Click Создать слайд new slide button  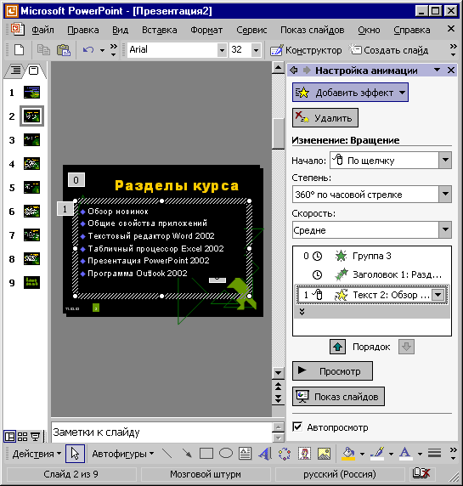(x=390, y=50)
